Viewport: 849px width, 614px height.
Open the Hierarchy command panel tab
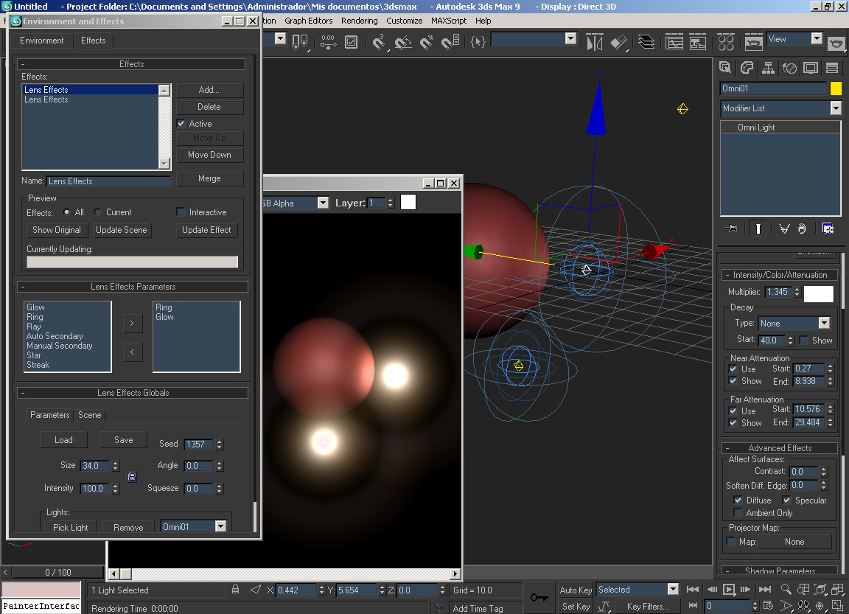pos(767,69)
